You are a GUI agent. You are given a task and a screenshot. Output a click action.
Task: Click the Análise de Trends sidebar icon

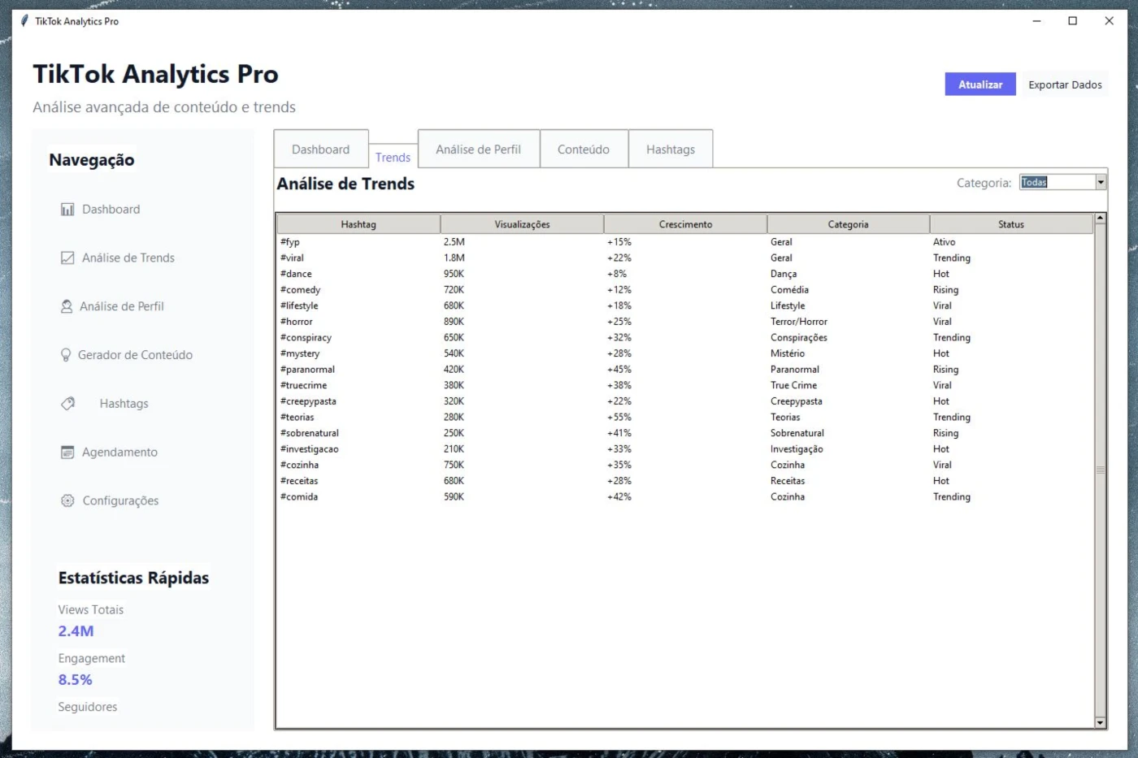[67, 258]
